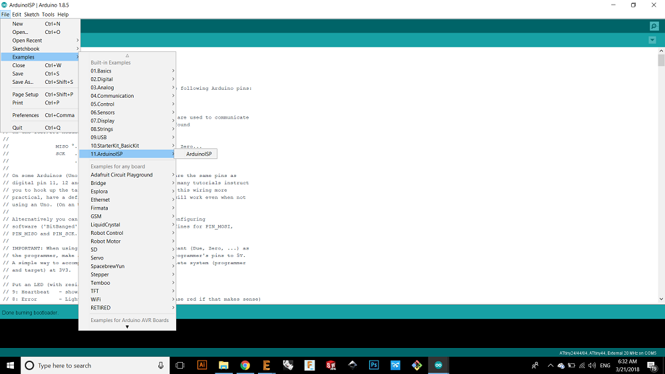
Task: Open File Explorer from the taskbar
Action: tap(223, 365)
